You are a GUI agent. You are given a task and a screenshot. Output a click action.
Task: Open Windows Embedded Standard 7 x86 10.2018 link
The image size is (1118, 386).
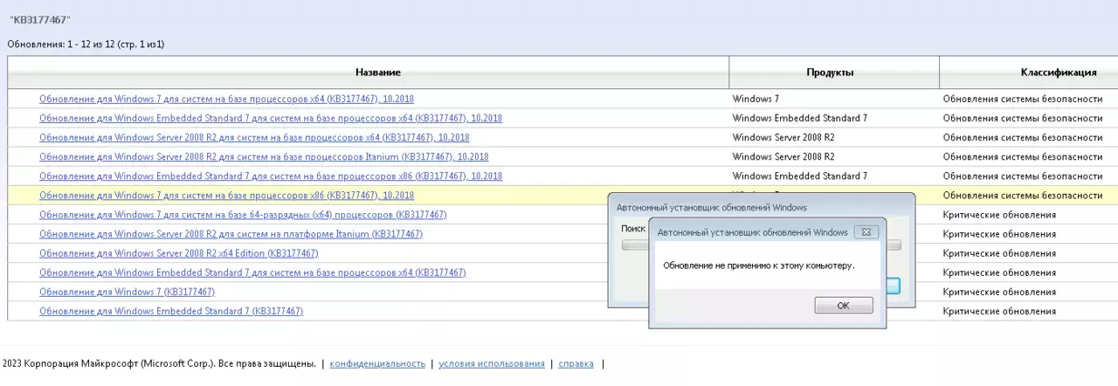271,176
